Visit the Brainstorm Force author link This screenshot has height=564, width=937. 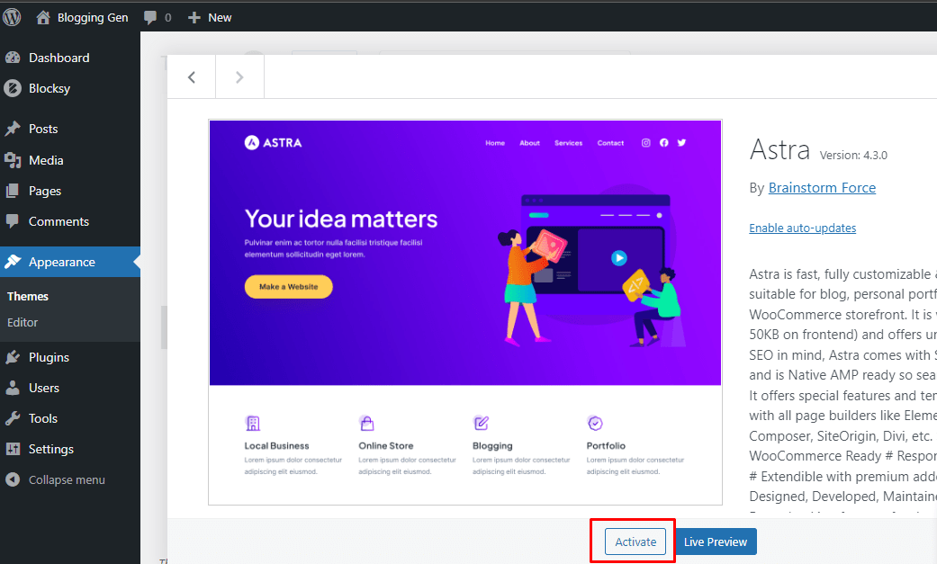pyautogui.click(x=822, y=187)
